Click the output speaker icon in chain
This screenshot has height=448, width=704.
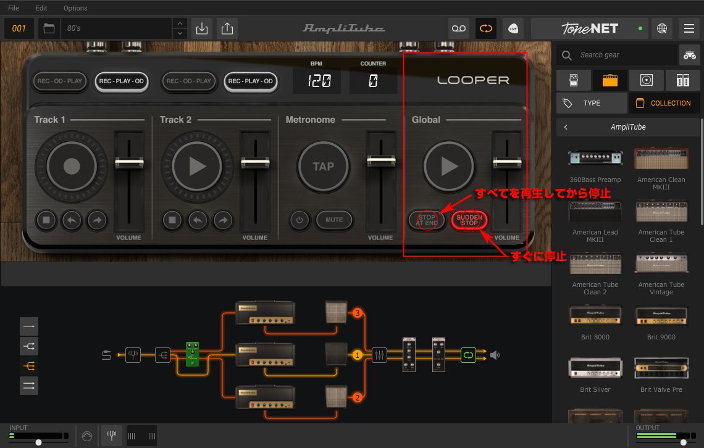[x=495, y=355]
